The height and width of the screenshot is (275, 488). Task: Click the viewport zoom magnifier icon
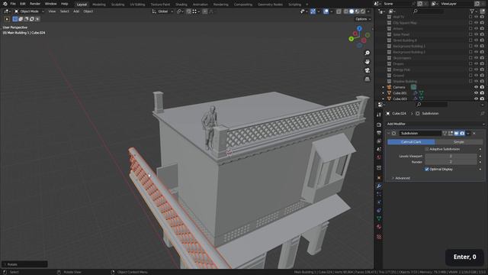click(368, 53)
